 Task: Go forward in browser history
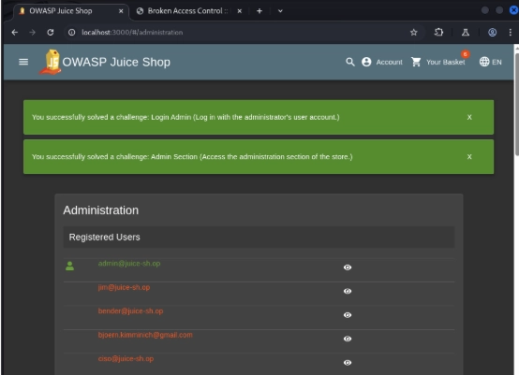[32, 33]
